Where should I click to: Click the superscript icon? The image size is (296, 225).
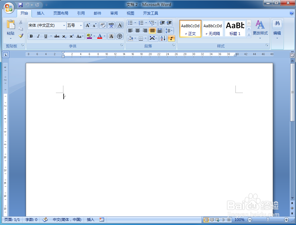pyautogui.click(x=71, y=36)
